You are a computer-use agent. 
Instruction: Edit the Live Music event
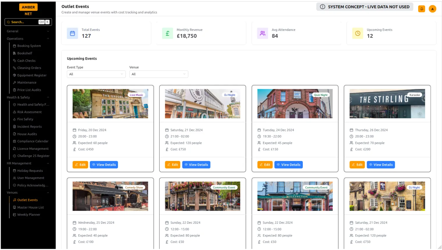click(x=80, y=165)
